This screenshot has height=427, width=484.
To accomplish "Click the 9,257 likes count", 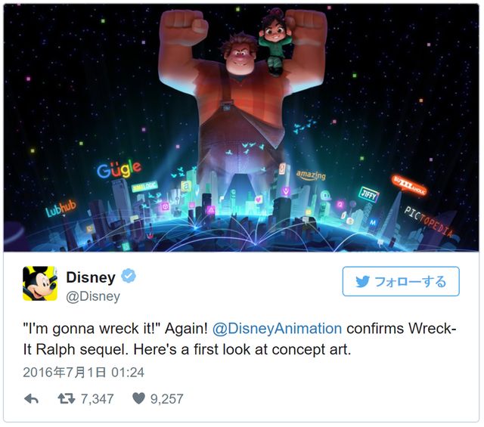I will click(x=166, y=398).
